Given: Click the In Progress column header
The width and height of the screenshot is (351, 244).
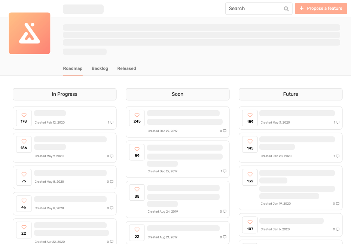Looking at the screenshot, I should [x=65, y=94].
